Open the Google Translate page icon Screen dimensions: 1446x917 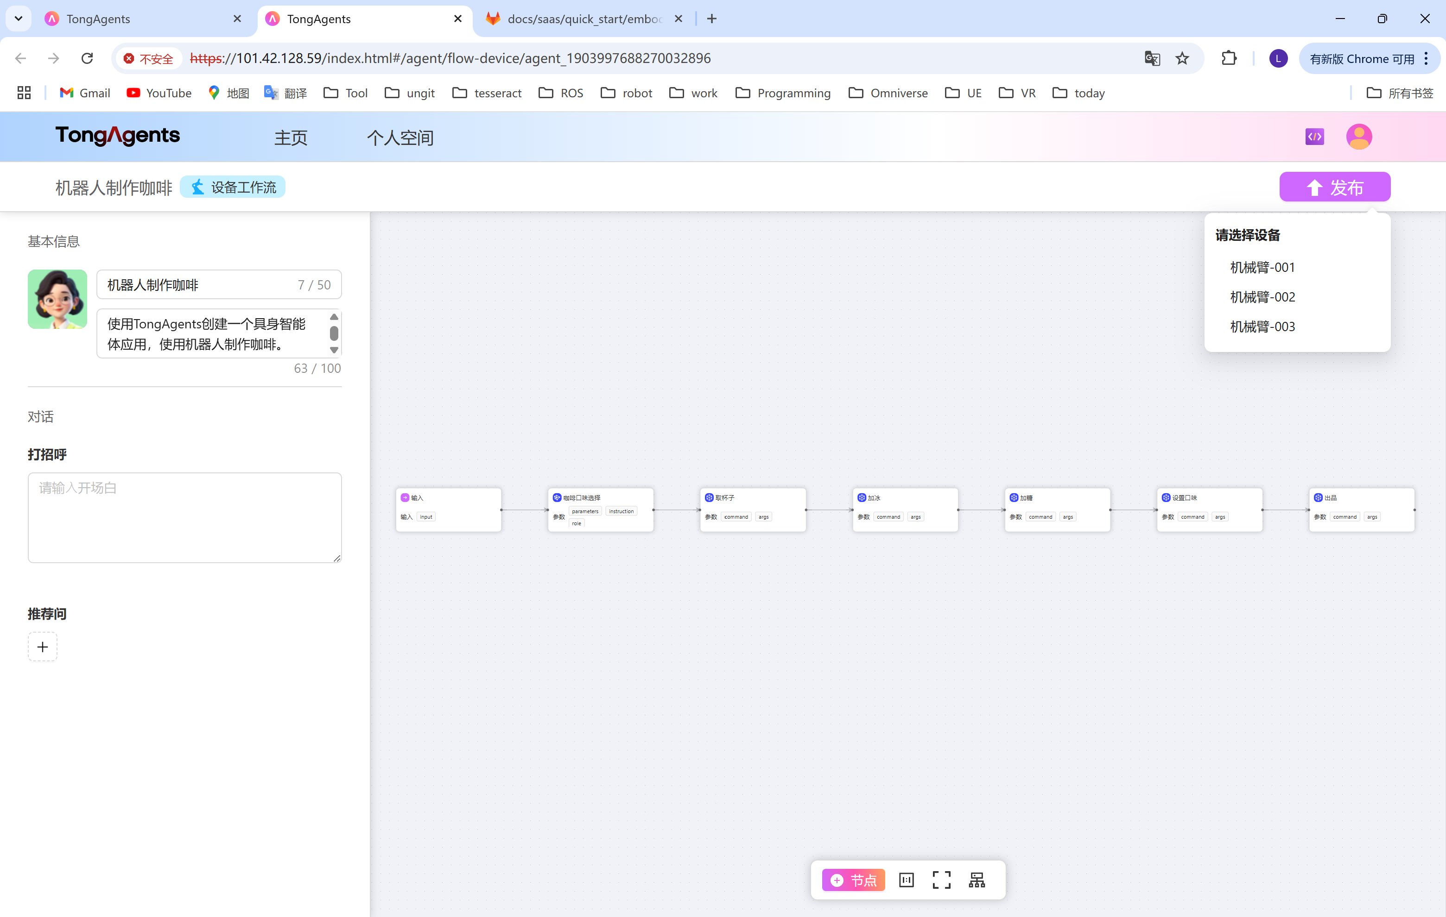click(x=1152, y=58)
